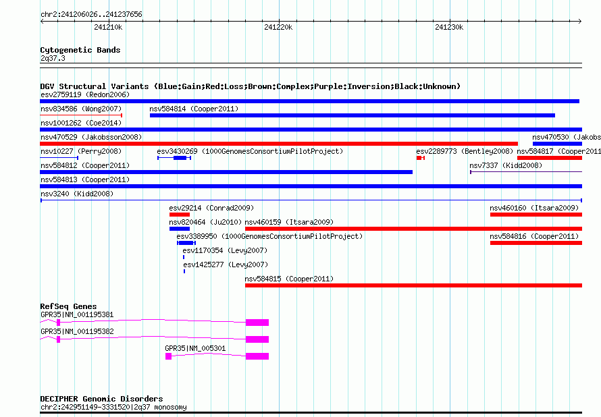
Task: Click GPR35|NM_001195381 transcript label
Action: pos(77,314)
